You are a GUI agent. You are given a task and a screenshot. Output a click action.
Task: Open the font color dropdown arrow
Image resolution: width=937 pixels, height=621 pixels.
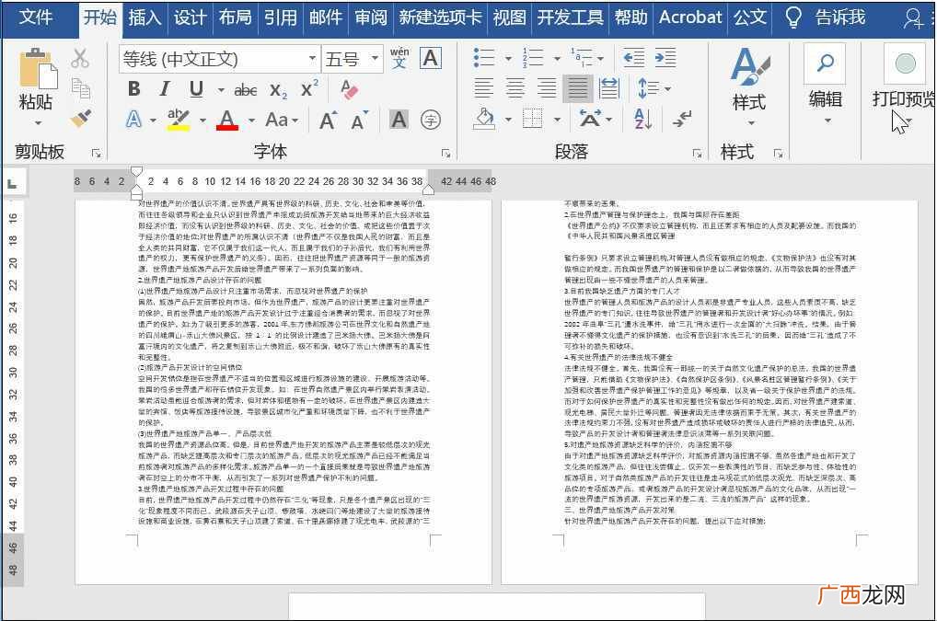(251, 120)
